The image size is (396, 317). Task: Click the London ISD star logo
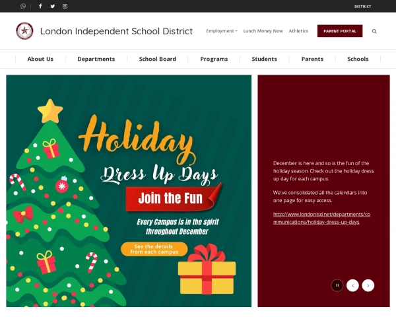tap(24, 31)
